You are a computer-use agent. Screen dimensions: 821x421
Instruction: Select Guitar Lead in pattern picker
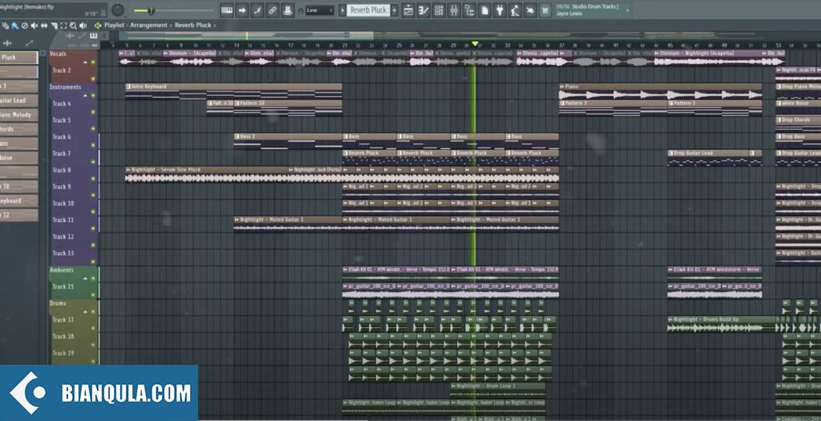[x=19, y=100]
